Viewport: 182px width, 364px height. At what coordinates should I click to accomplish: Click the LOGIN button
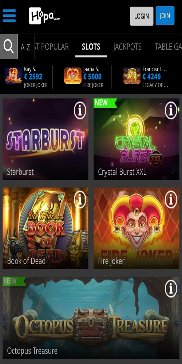142,16
